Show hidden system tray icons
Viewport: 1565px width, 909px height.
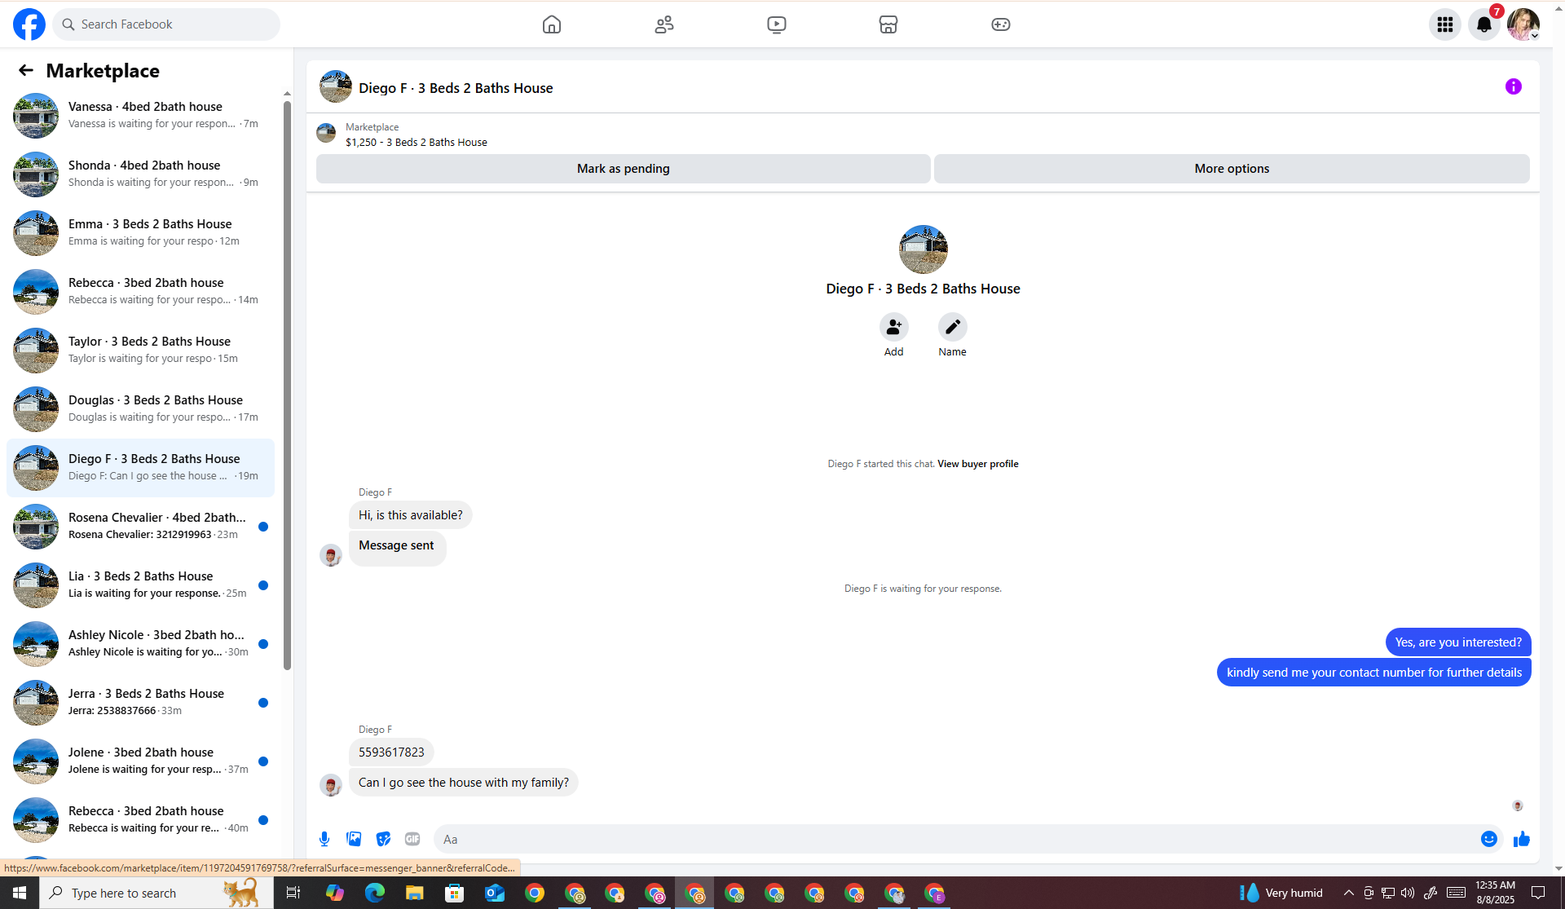point(1348,893)
